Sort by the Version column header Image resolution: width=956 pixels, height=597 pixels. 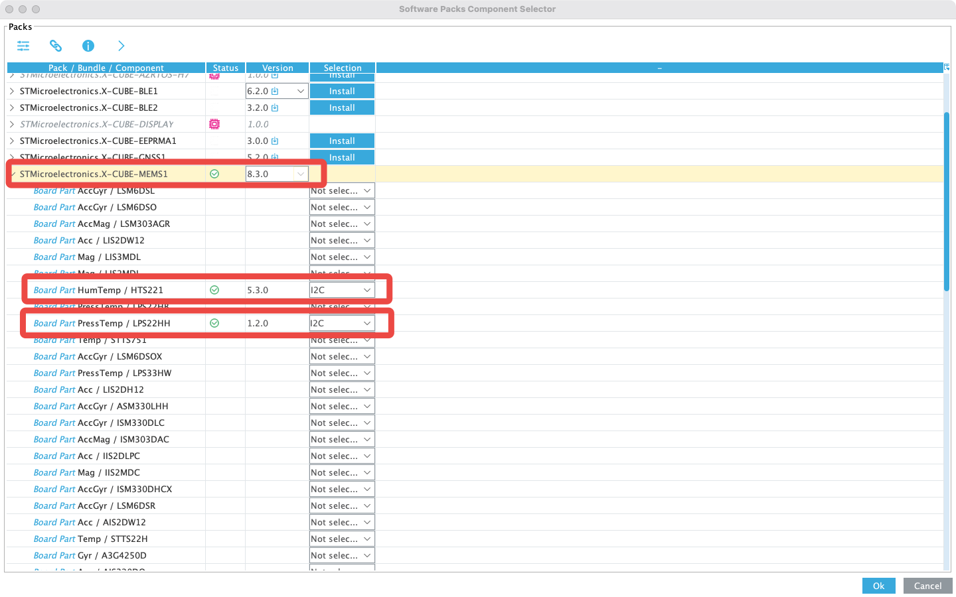click(x=278, y=68)
